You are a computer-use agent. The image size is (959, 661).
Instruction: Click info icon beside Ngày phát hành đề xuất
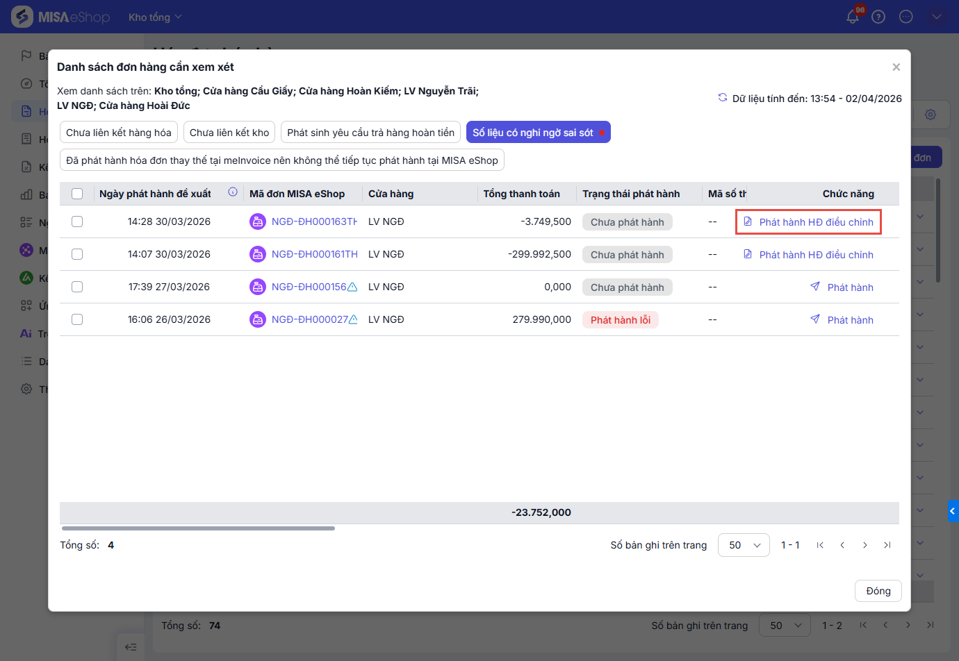(x=233, y=192)
